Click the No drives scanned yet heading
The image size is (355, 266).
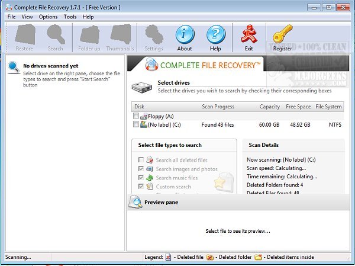[51, 66]
